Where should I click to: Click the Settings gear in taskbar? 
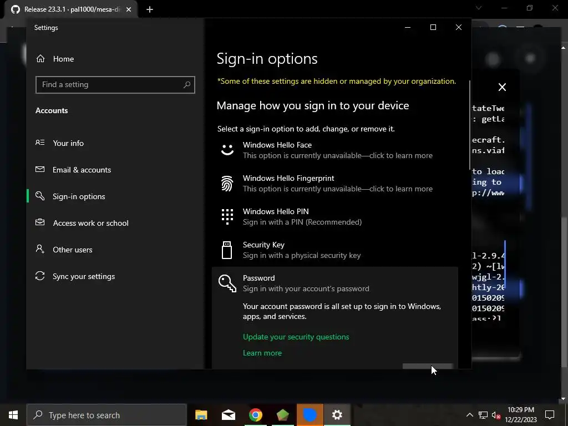tap(337, 415)
